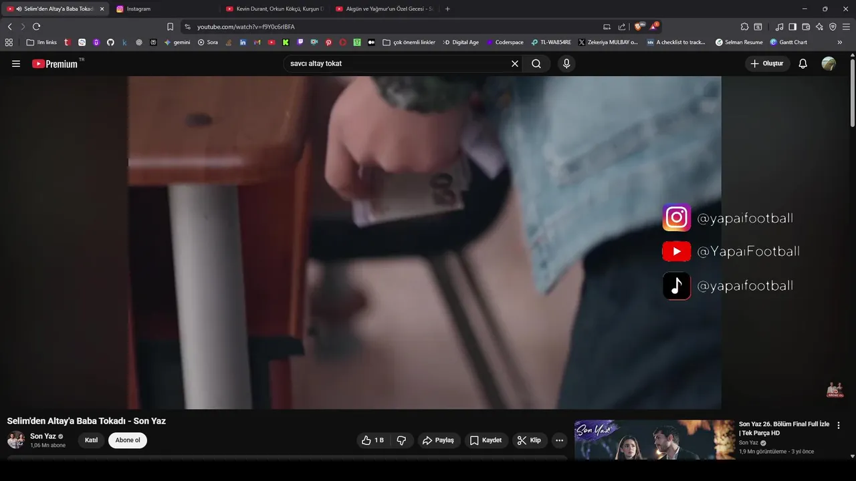Open YouTube notifications bell

[x=803, y=63]
